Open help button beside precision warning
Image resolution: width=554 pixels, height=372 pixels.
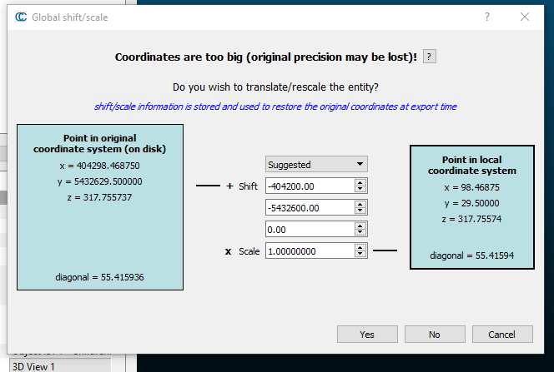click(x=429, y=57)
